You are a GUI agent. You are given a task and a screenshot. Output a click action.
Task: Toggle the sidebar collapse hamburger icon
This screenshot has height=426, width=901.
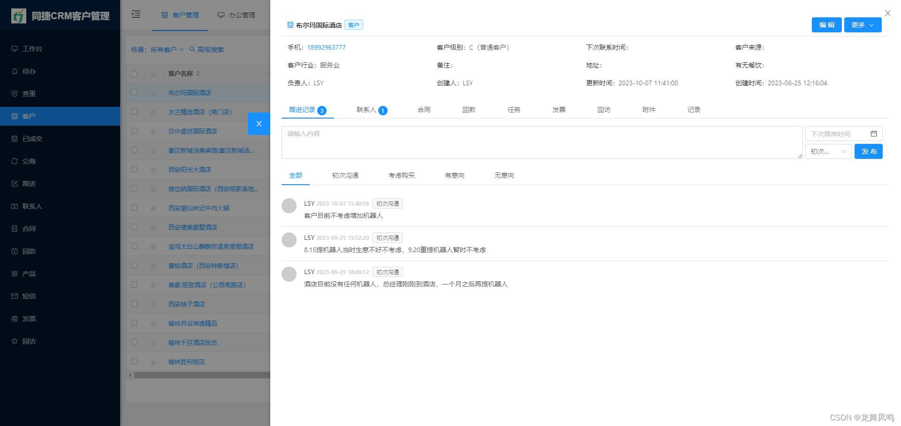click(136, 15)
